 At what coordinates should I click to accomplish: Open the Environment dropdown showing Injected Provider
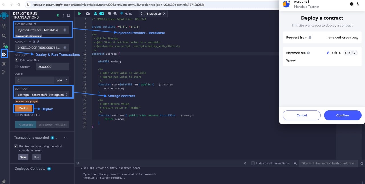click(x=42, y=30)
